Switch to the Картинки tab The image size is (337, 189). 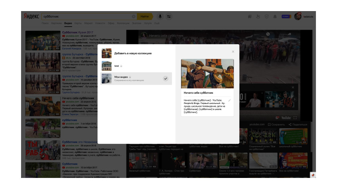(x=56, y=23)
